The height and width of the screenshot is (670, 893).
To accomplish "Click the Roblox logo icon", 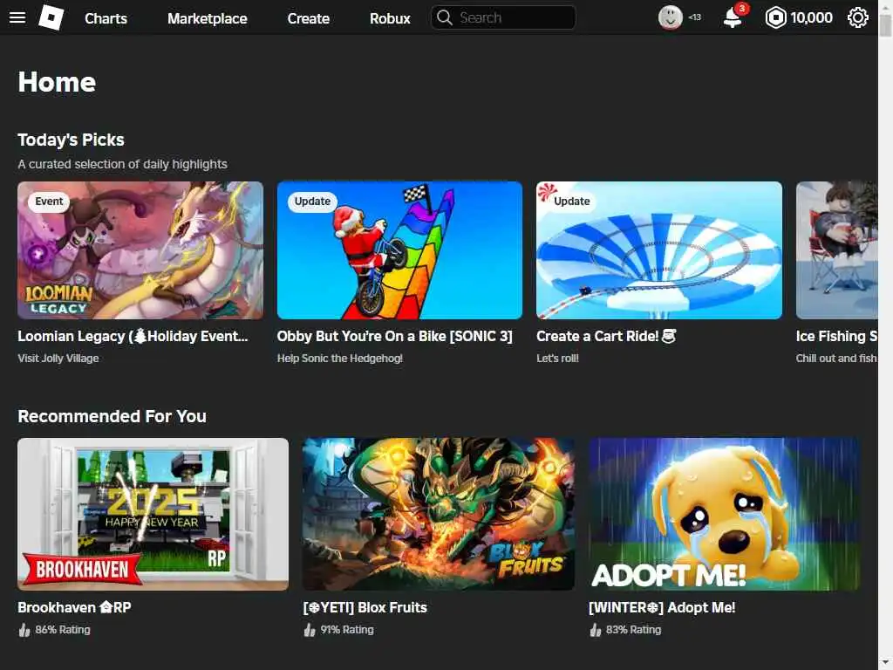I will [x=51, y=17].
